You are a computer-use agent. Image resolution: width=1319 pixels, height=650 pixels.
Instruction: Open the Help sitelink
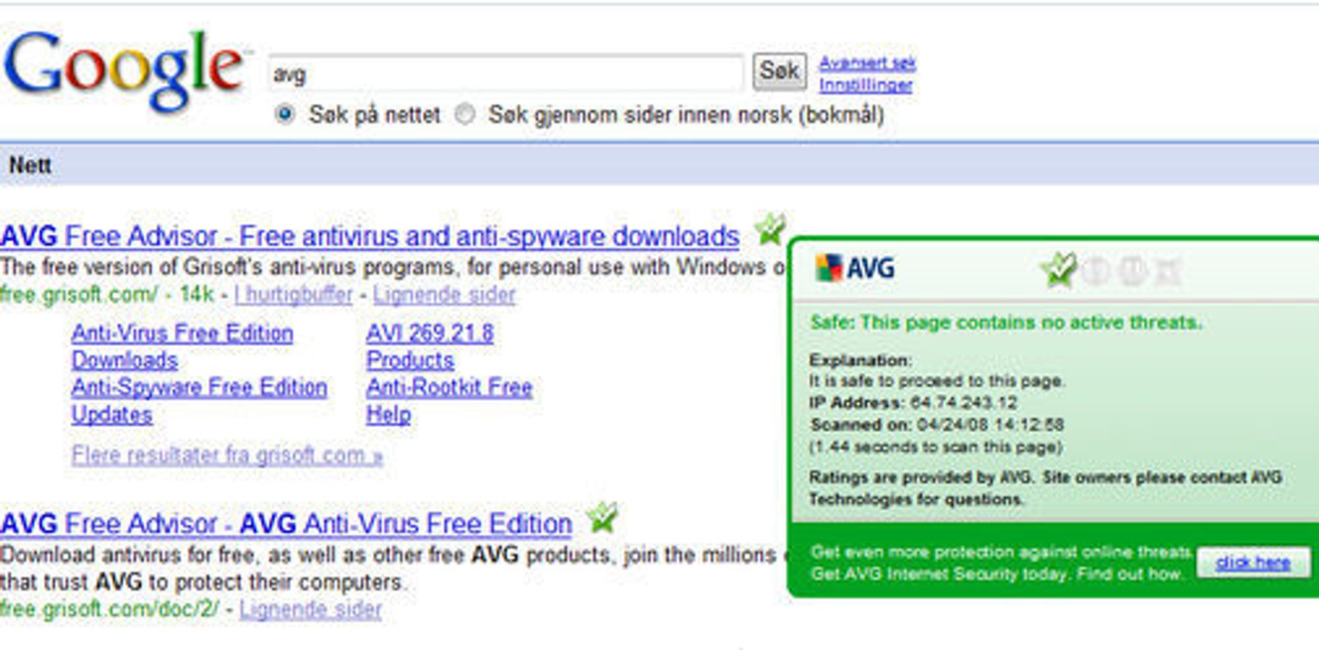click(388, 415)
